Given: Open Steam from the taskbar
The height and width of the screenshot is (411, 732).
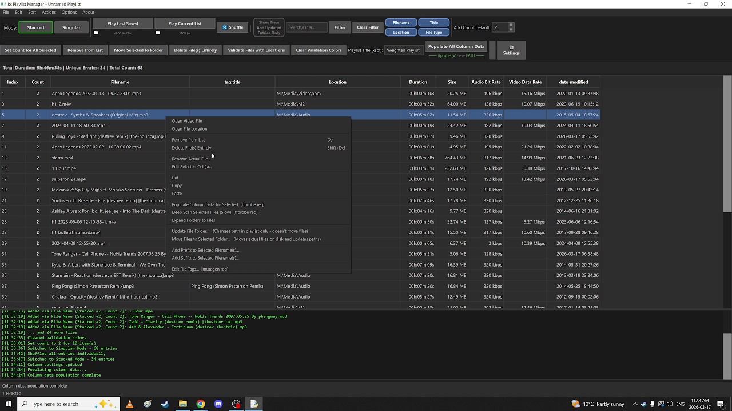Looking at the screenshot, I should tap(165, 404).
